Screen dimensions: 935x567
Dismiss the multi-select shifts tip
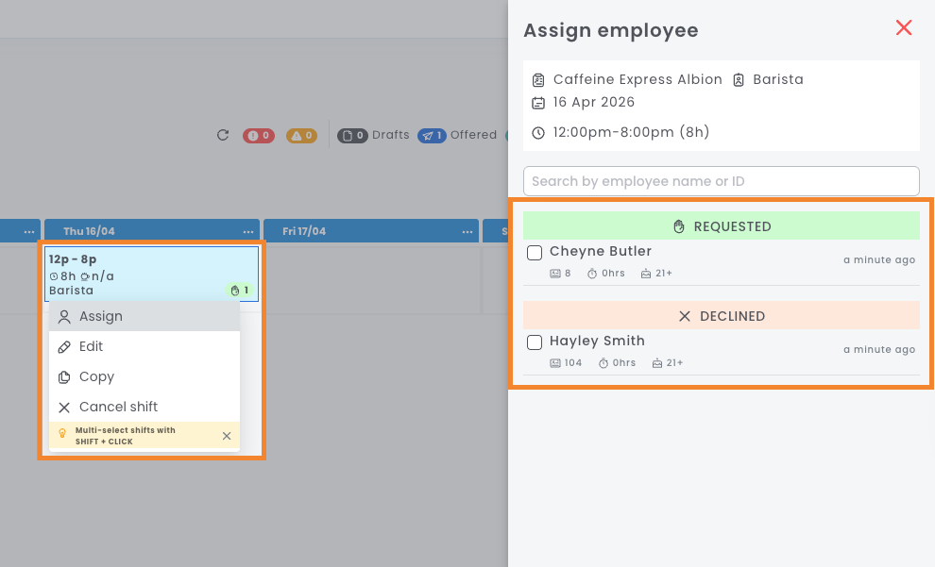pyautogui.click(x=227, y=436)
